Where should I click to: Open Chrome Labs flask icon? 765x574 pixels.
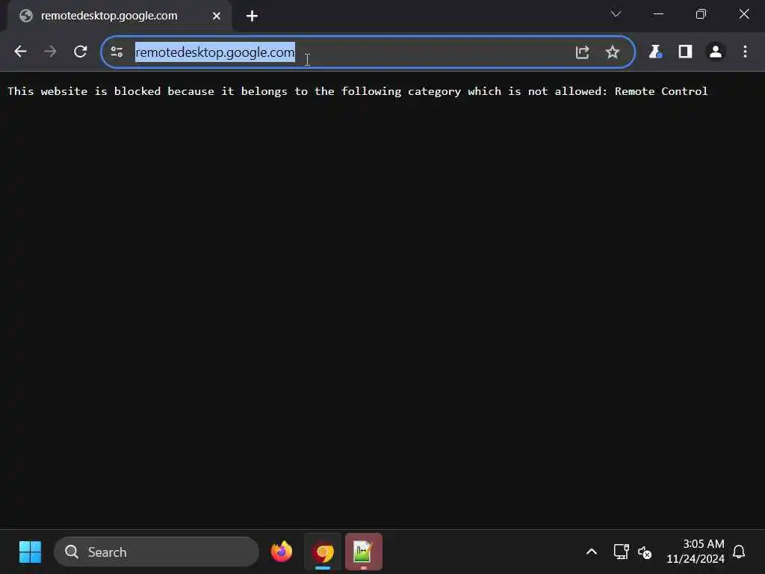(x=655, y=52)
